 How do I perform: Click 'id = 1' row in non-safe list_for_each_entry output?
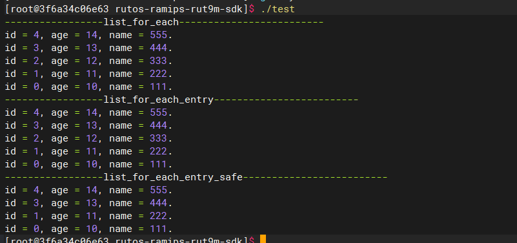point(88,151)
